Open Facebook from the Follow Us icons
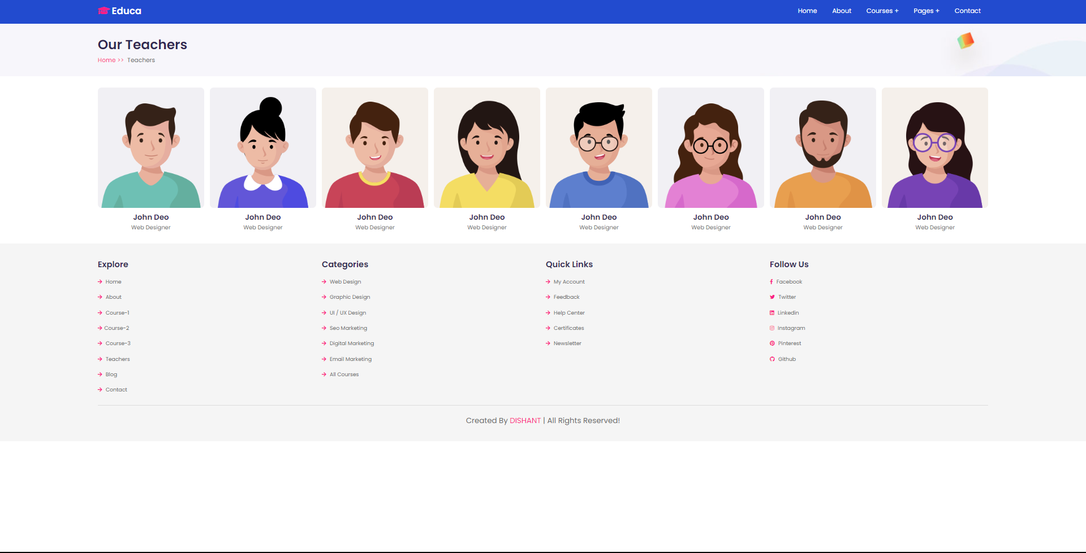 point(772,281)
